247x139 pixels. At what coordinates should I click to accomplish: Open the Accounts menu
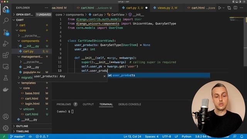pos(6,117)
